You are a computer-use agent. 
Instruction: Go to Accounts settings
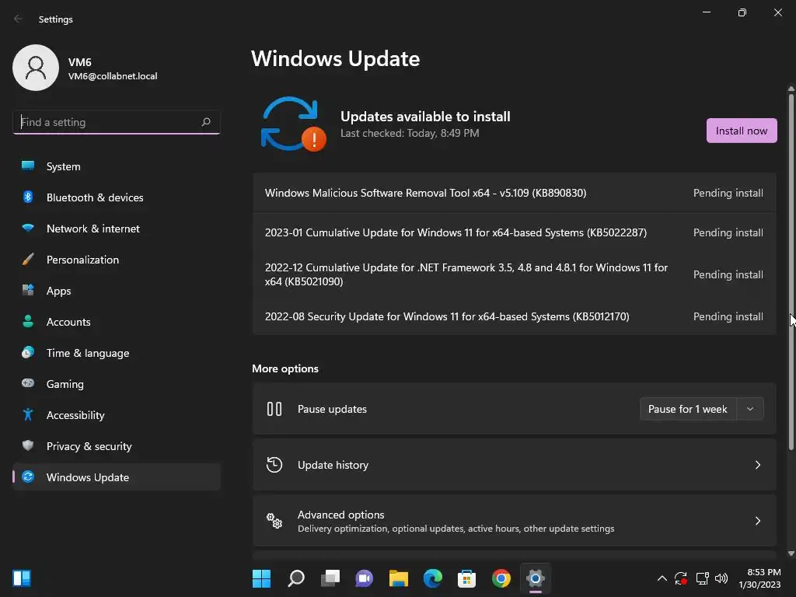click(x=117, y=322)
